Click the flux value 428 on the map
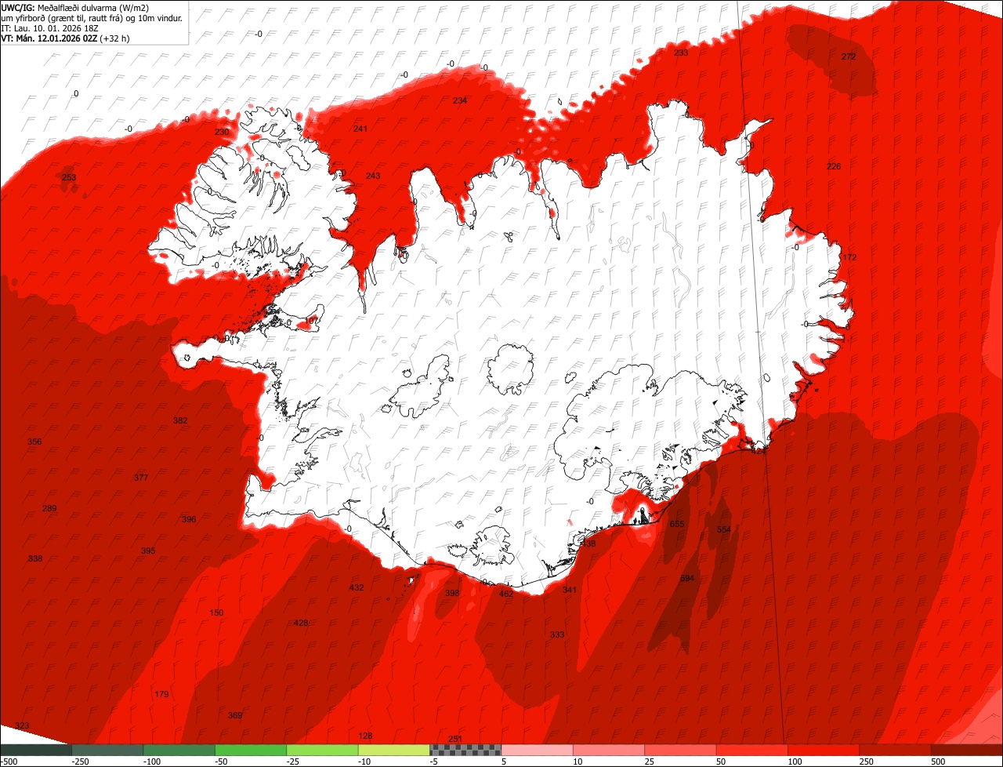Screen dimensions: 1003x767 301,623
